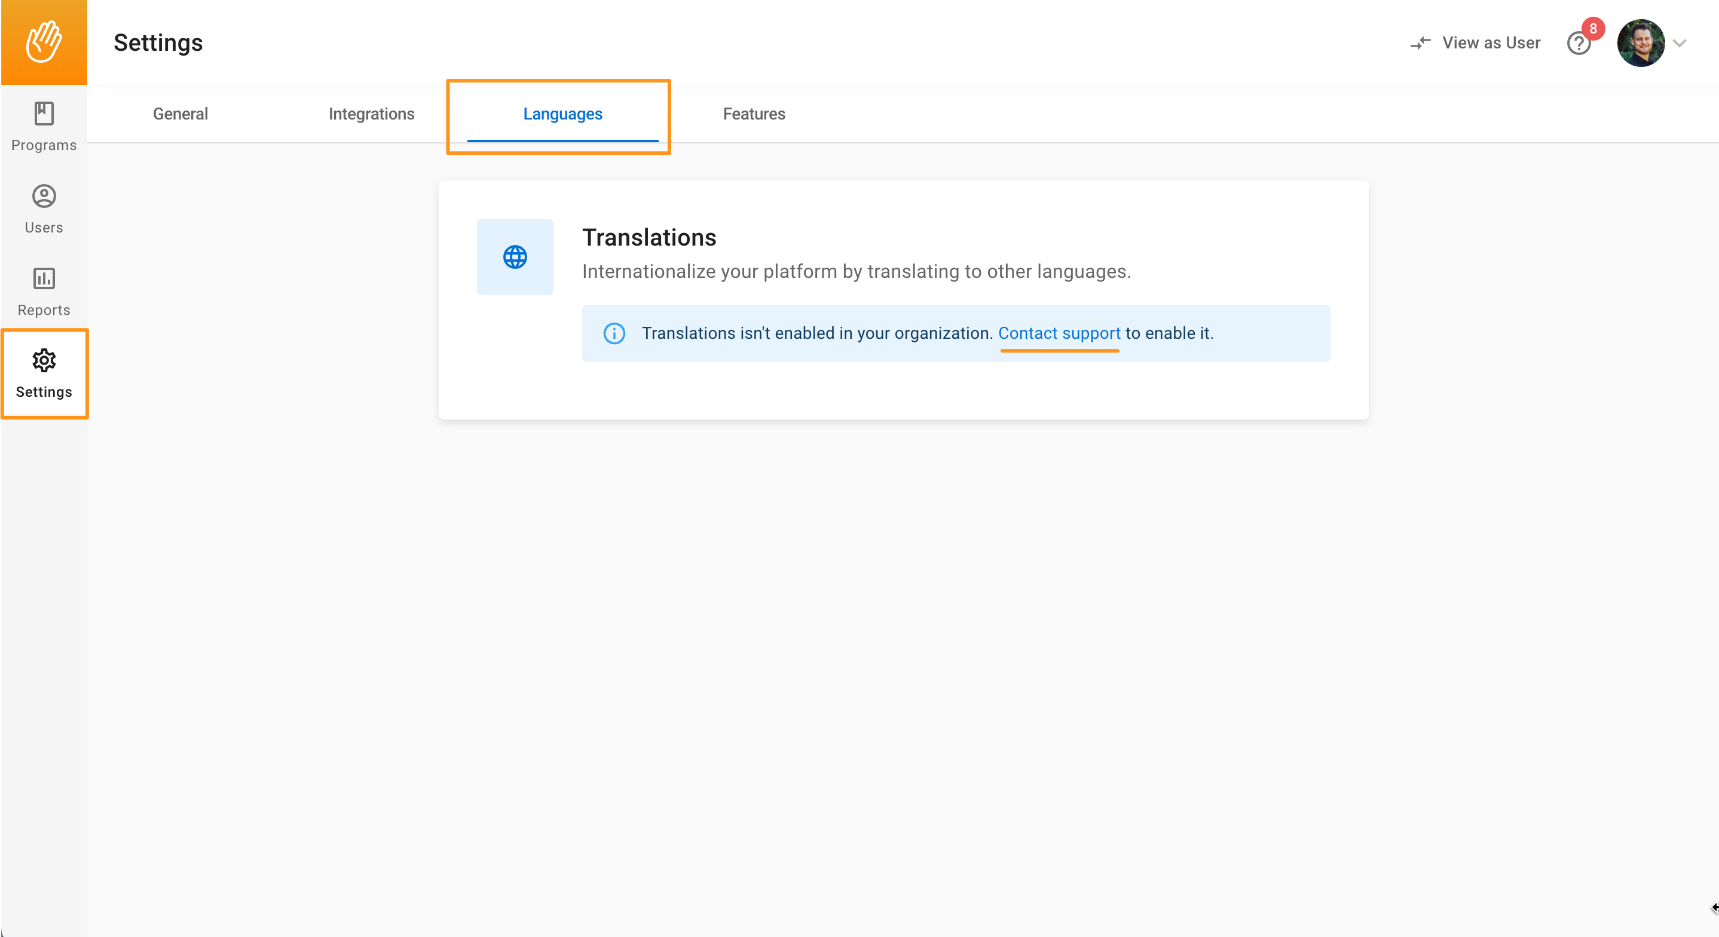
Task: Expand the profile menu chevron
Action: 1680,44
